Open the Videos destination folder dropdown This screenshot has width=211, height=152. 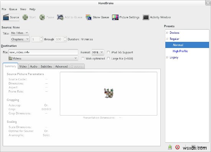click(43, 58)
